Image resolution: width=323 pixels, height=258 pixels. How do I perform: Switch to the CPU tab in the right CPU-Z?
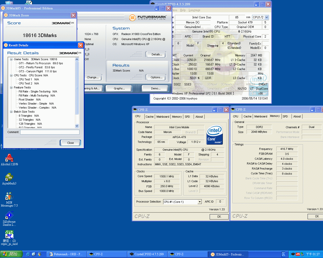[x=235, y=116]
